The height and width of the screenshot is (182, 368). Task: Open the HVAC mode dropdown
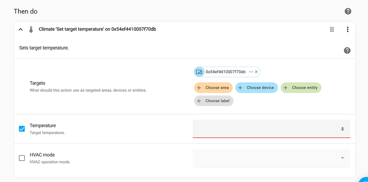(x=271, y=158)
